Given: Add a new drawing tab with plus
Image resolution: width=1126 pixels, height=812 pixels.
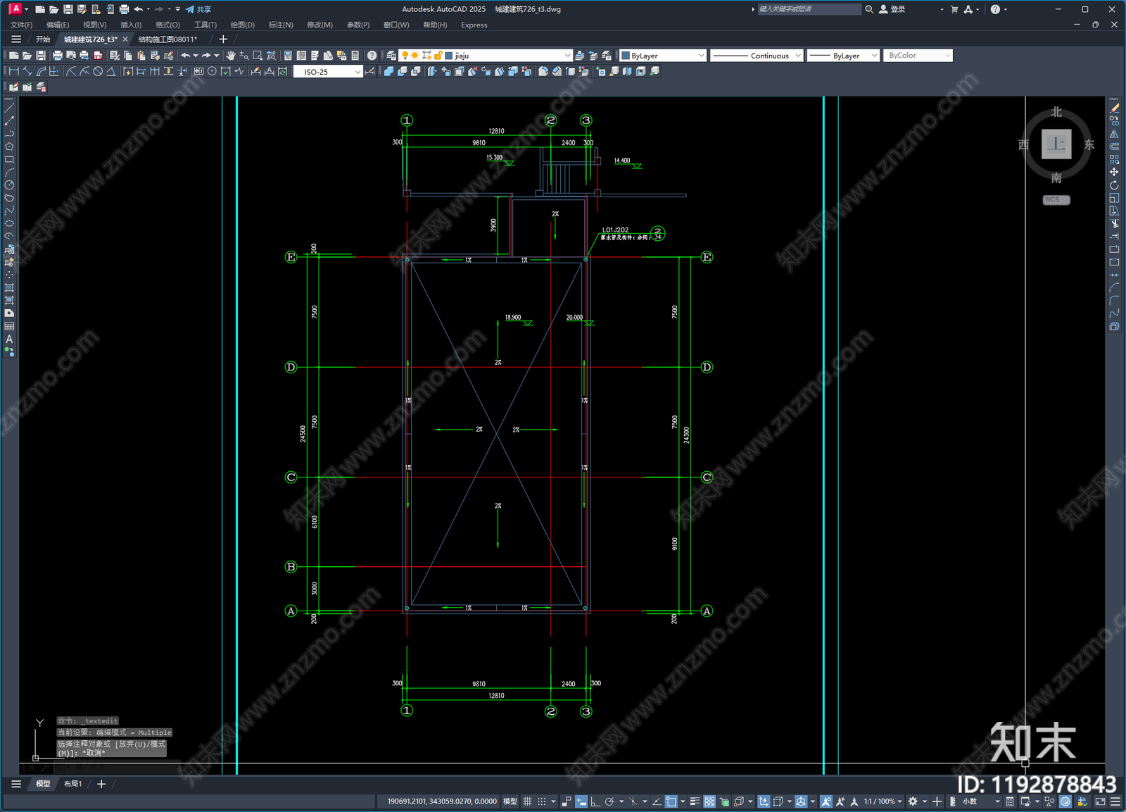Looking at the screenshot, I should click(x=223, y=39).
